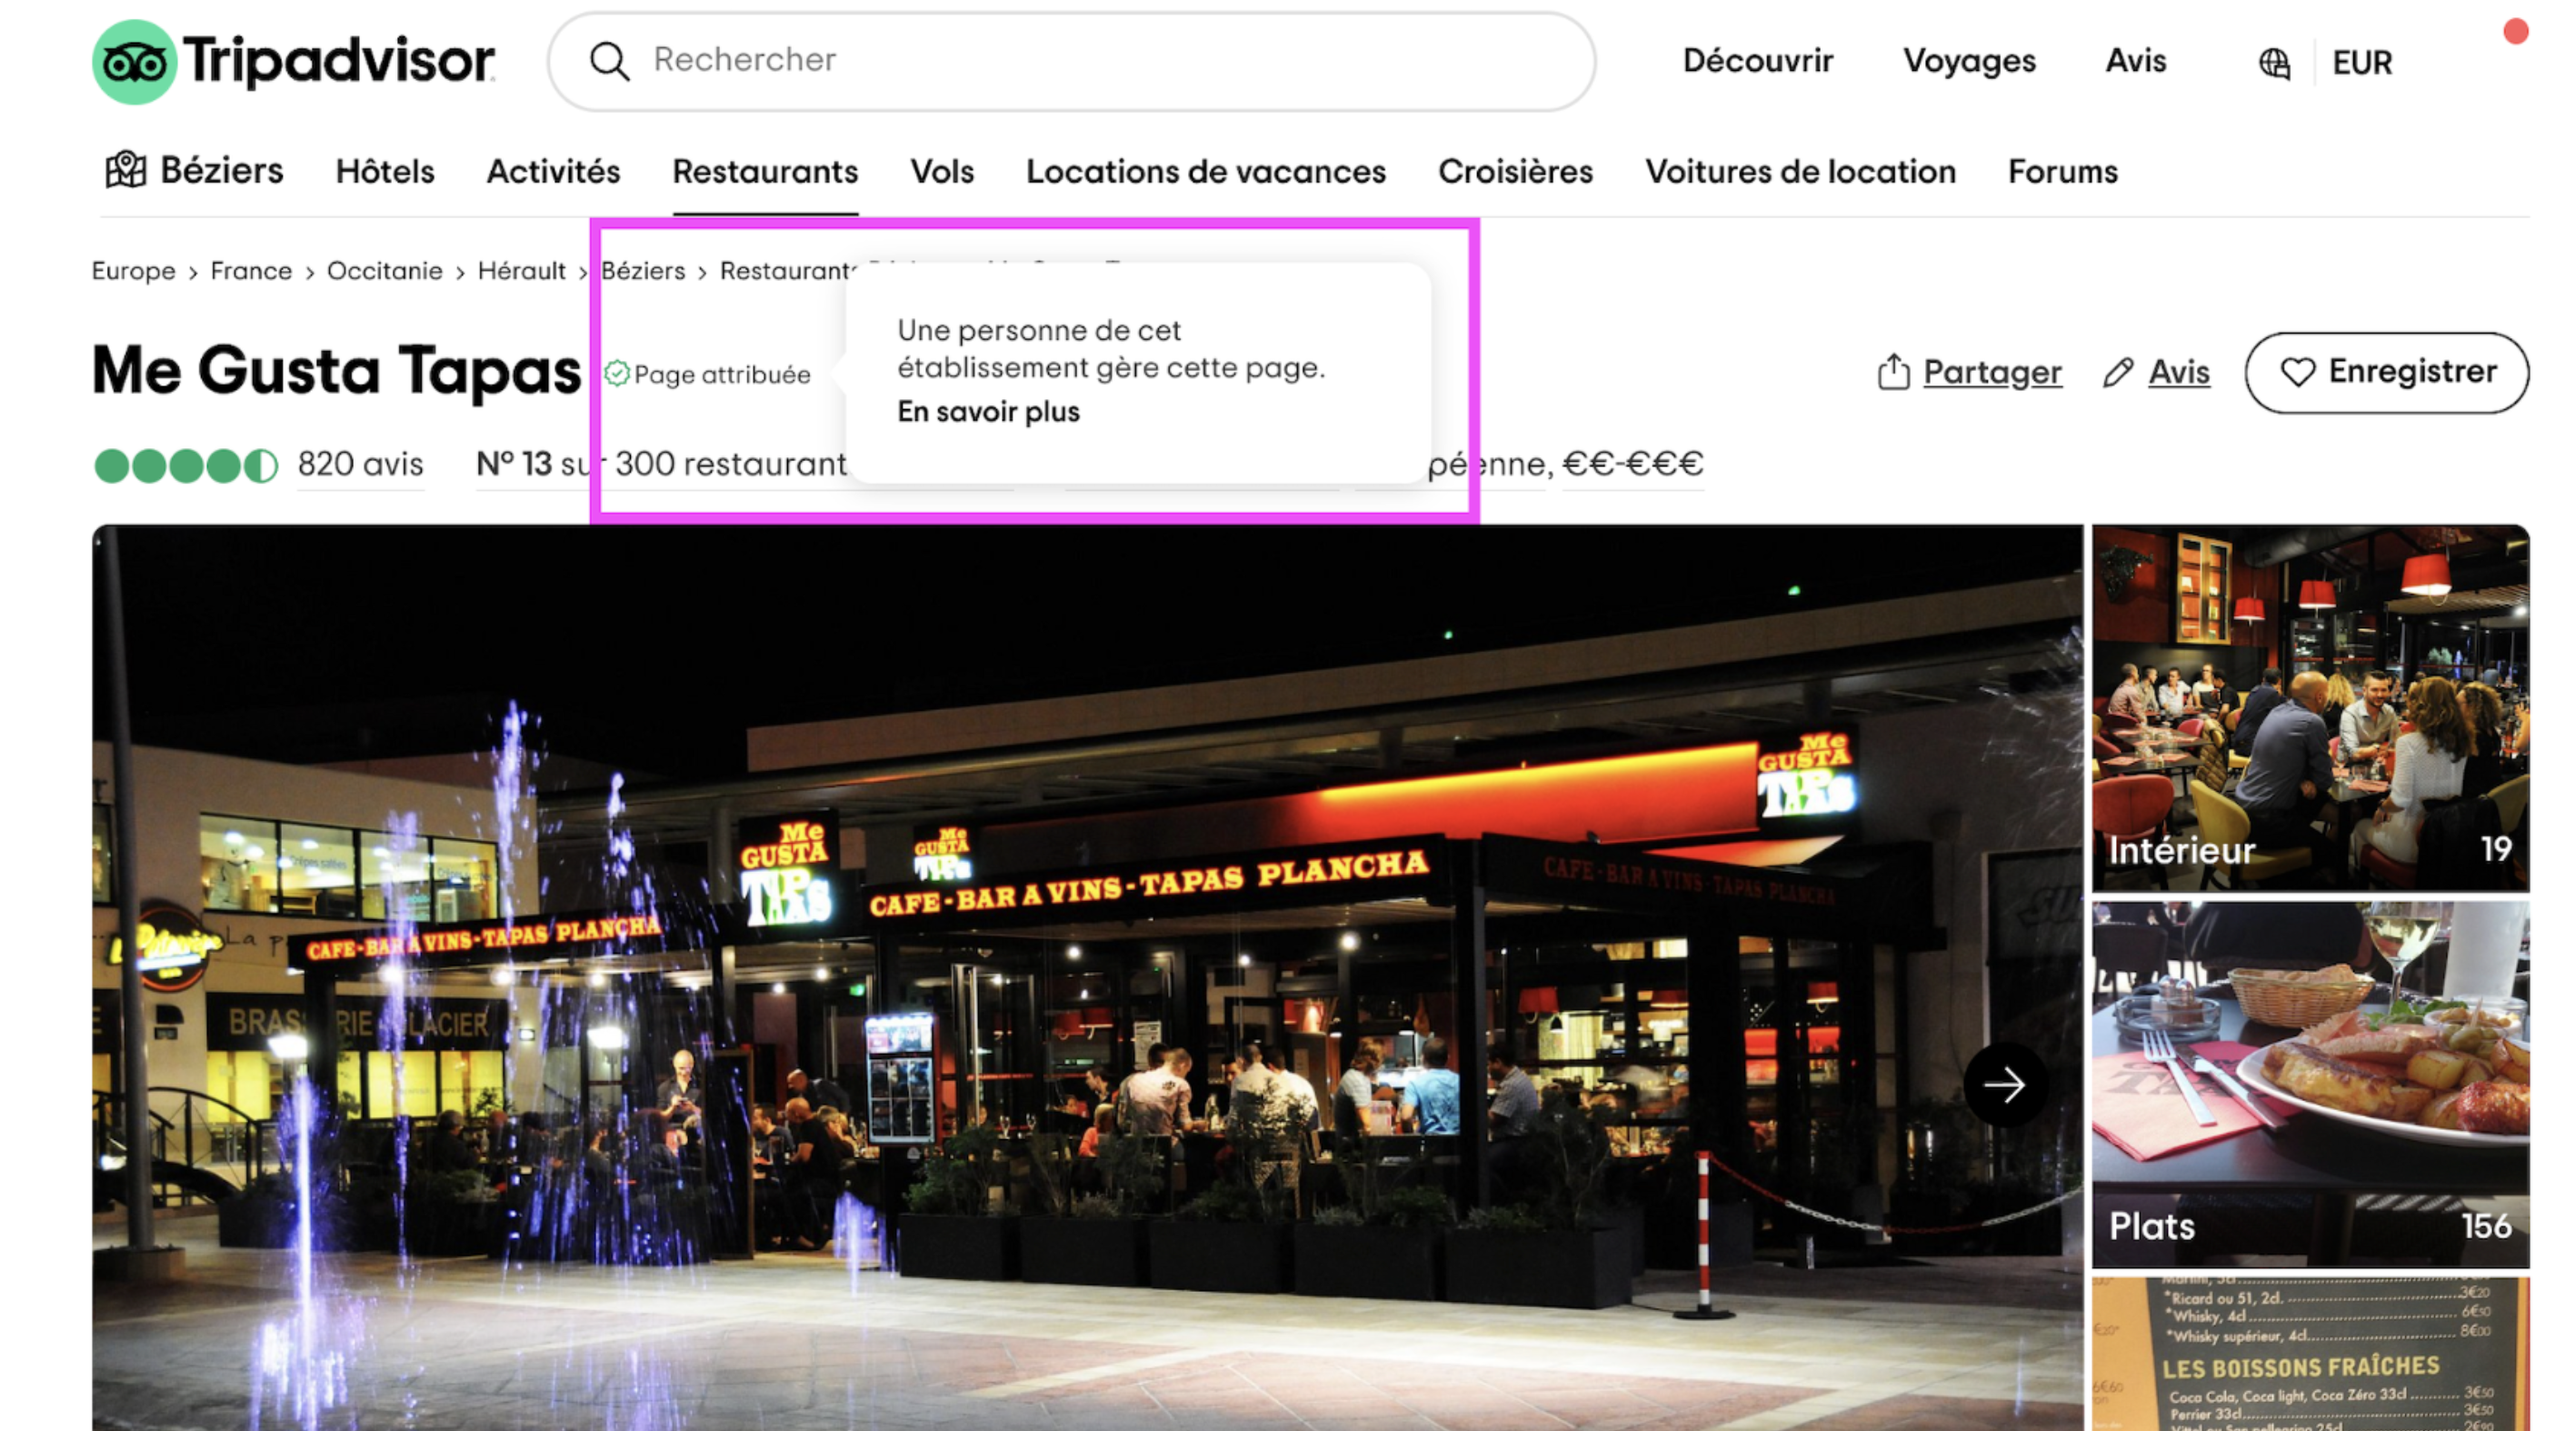Open the 820 avis reviews link
The width and height of the screenshot is (2576, 1431).
[360, 464]
